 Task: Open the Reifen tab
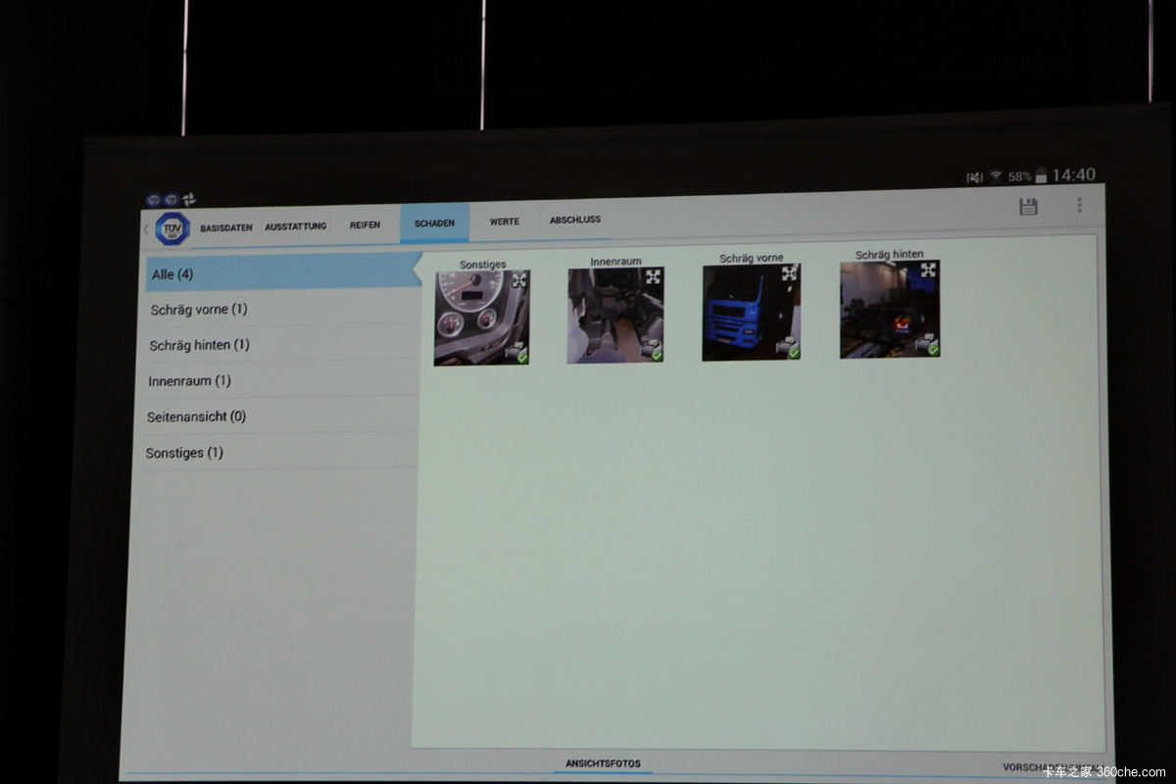[365, 224]
